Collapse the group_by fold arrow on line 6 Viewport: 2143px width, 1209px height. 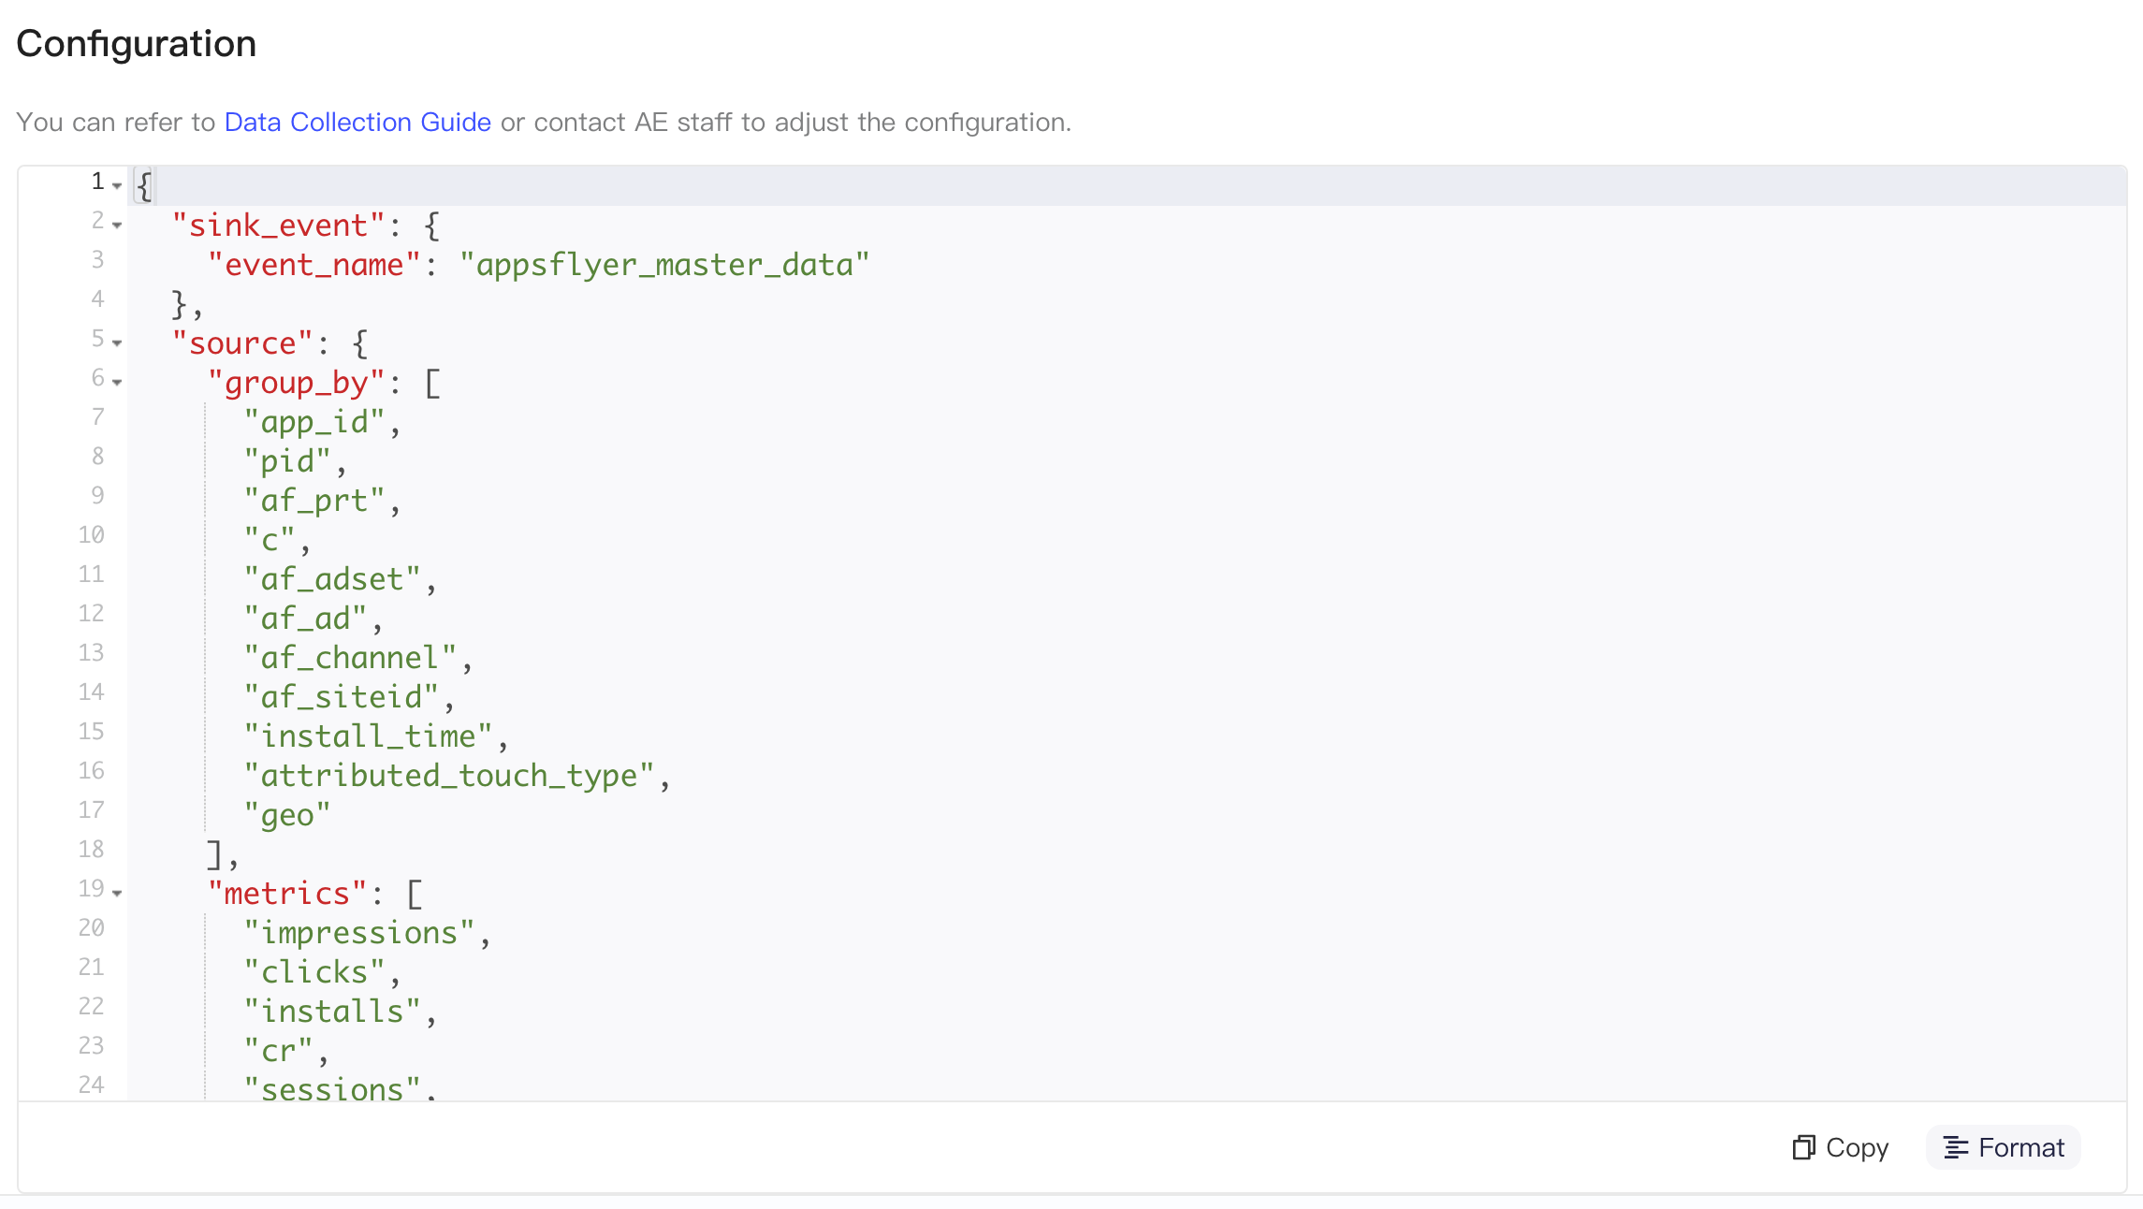point(117,382)
